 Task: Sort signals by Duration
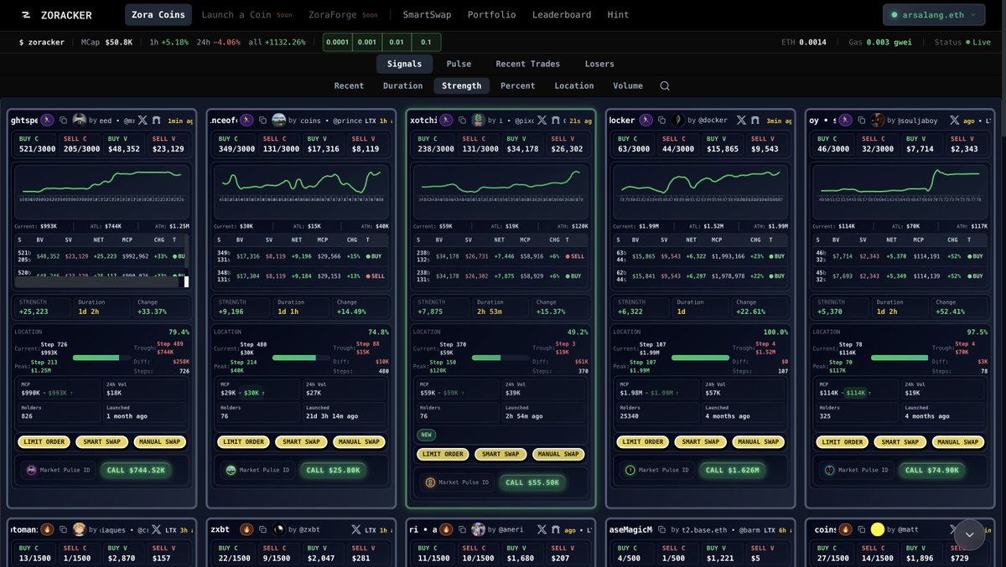click(403, 85)
